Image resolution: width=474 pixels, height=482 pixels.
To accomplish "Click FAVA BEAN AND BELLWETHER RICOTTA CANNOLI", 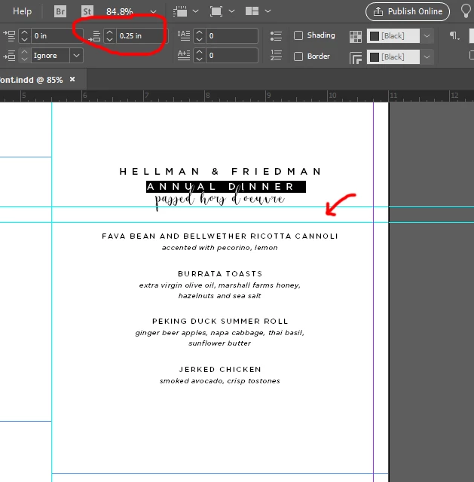I will click(x=220, y=236).
